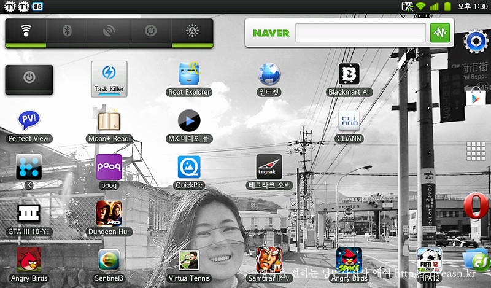This screenshot has height=288, width=491.
Task: Open the Opera browser icon
Action: [x=476, y=206]
